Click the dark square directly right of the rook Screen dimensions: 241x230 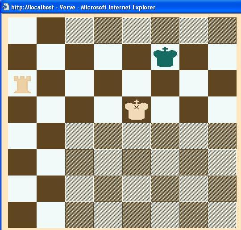click(x=51, y=83)
